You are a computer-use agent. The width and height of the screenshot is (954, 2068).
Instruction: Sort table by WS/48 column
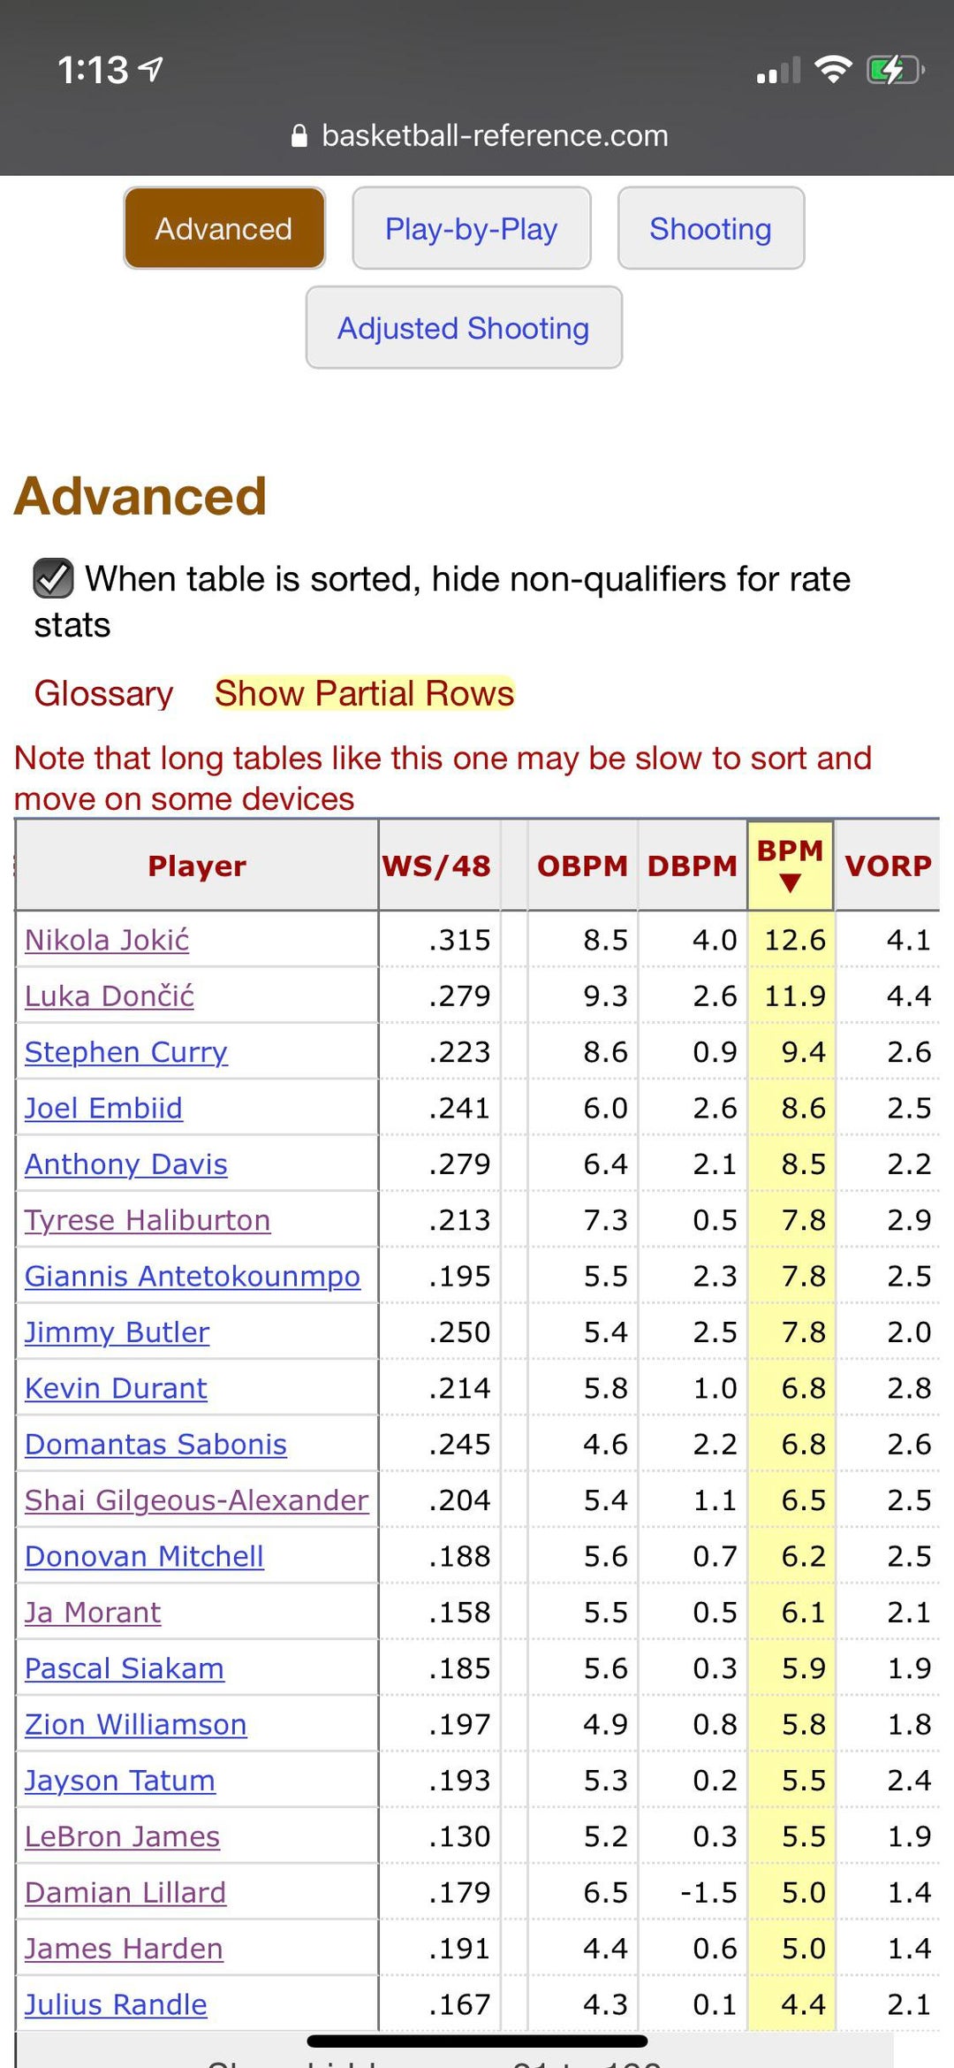tap(436, 866)
